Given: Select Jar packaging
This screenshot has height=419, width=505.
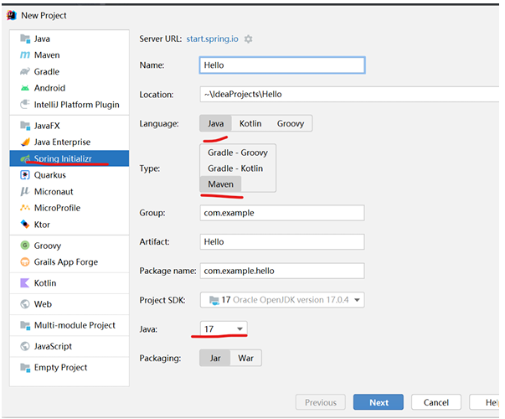Looking at the screenshot, I should 215,358.
